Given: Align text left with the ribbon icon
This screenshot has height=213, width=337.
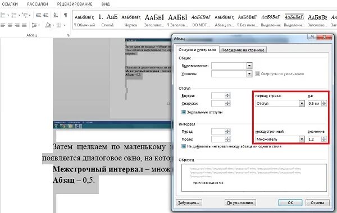Looking at the screenshot, I should point(3,25).
